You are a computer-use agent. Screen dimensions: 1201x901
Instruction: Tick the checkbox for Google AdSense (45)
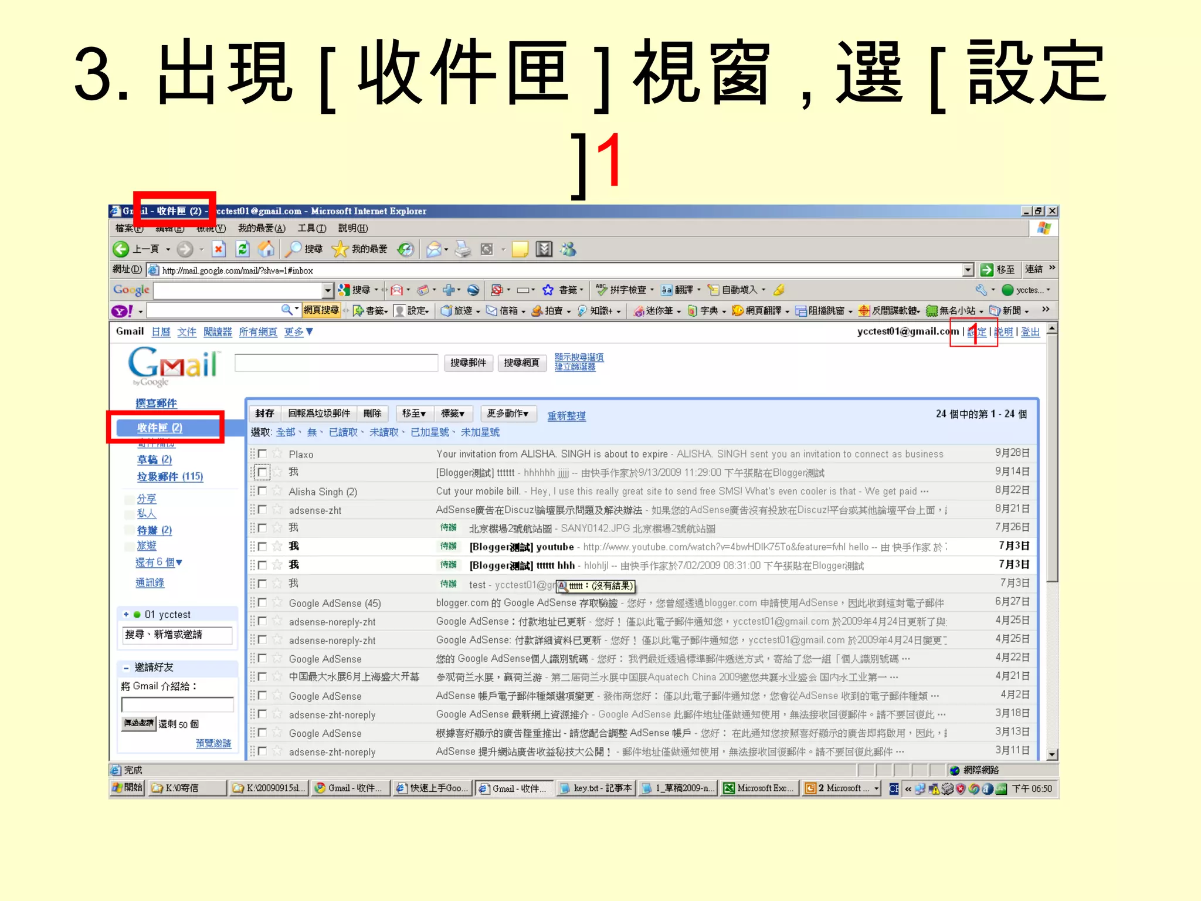point(262,602)
